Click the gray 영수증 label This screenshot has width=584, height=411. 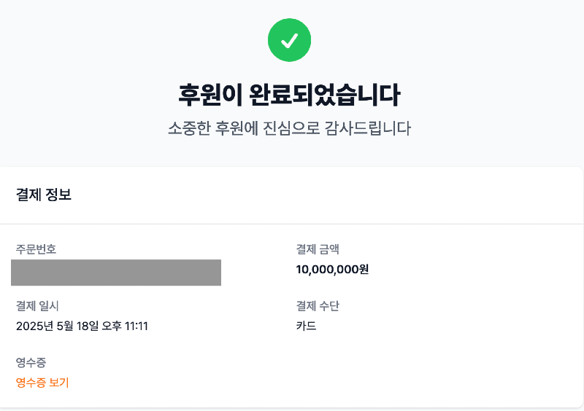pos(31,363)
